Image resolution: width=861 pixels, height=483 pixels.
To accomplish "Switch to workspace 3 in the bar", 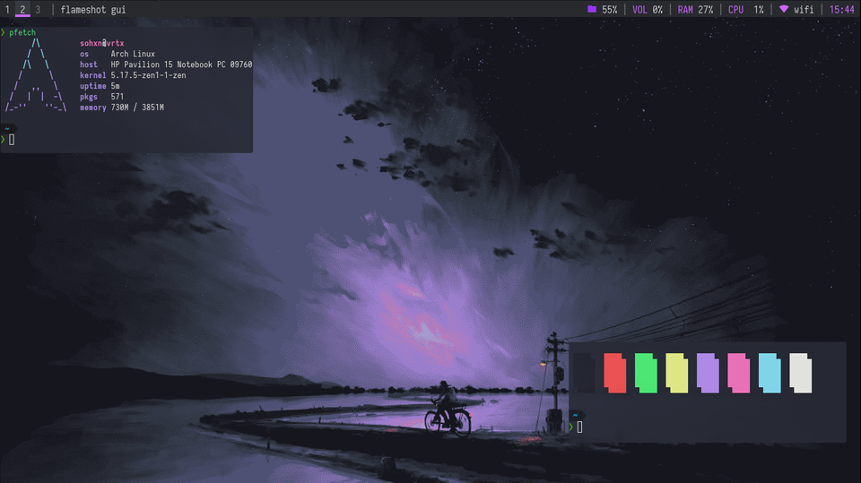I will pos(38,9).
